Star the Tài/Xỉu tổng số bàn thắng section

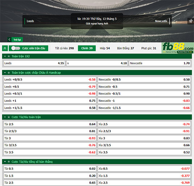9,162
